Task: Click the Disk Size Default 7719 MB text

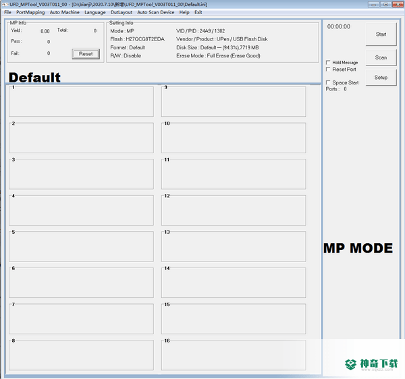Action: point(217,47)
